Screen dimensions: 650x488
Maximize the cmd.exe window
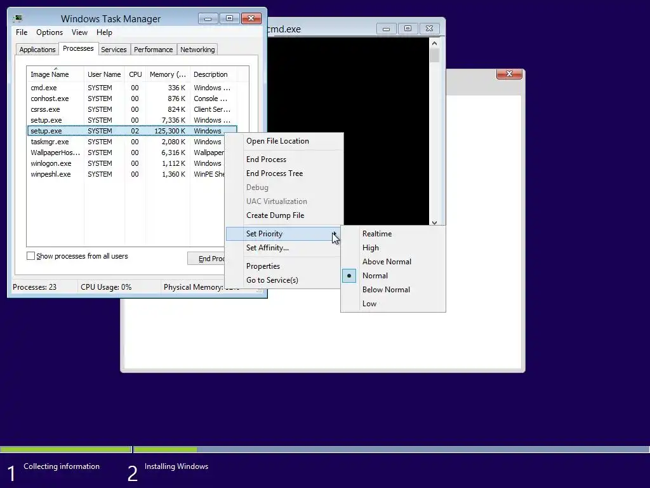408,29
